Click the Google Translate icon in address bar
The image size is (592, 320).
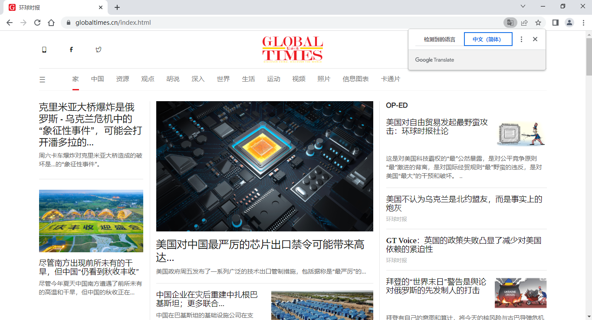[x=510, y=23]
